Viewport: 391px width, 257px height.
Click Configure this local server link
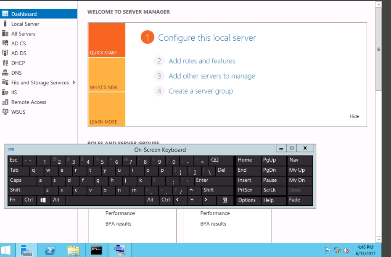[207, 38]
